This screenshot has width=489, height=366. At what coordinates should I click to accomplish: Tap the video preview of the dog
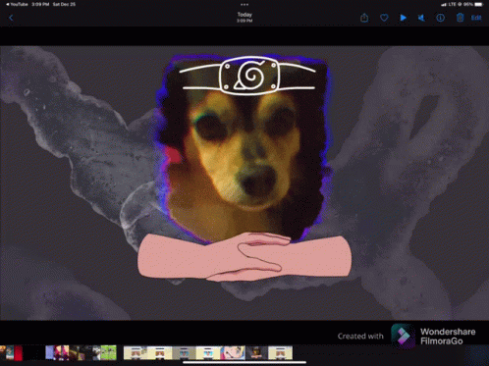tap(244, 183)
